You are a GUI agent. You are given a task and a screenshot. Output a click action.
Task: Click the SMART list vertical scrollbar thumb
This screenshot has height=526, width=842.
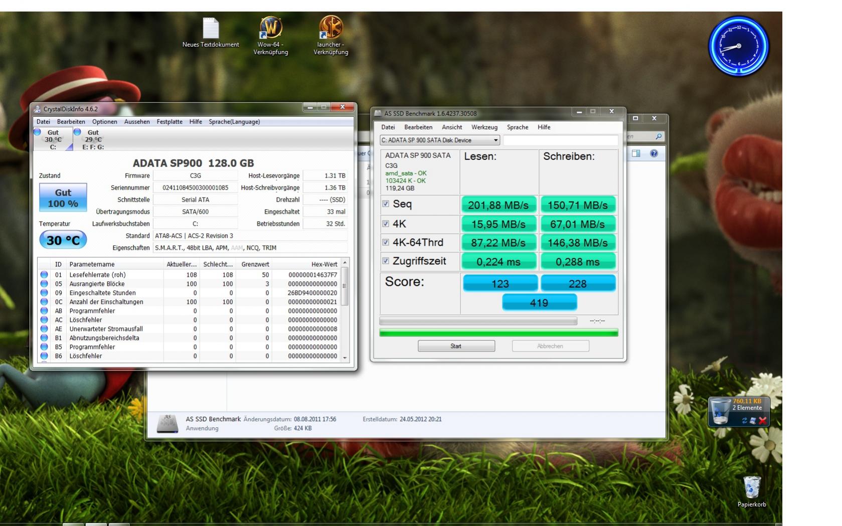point(345,286)
